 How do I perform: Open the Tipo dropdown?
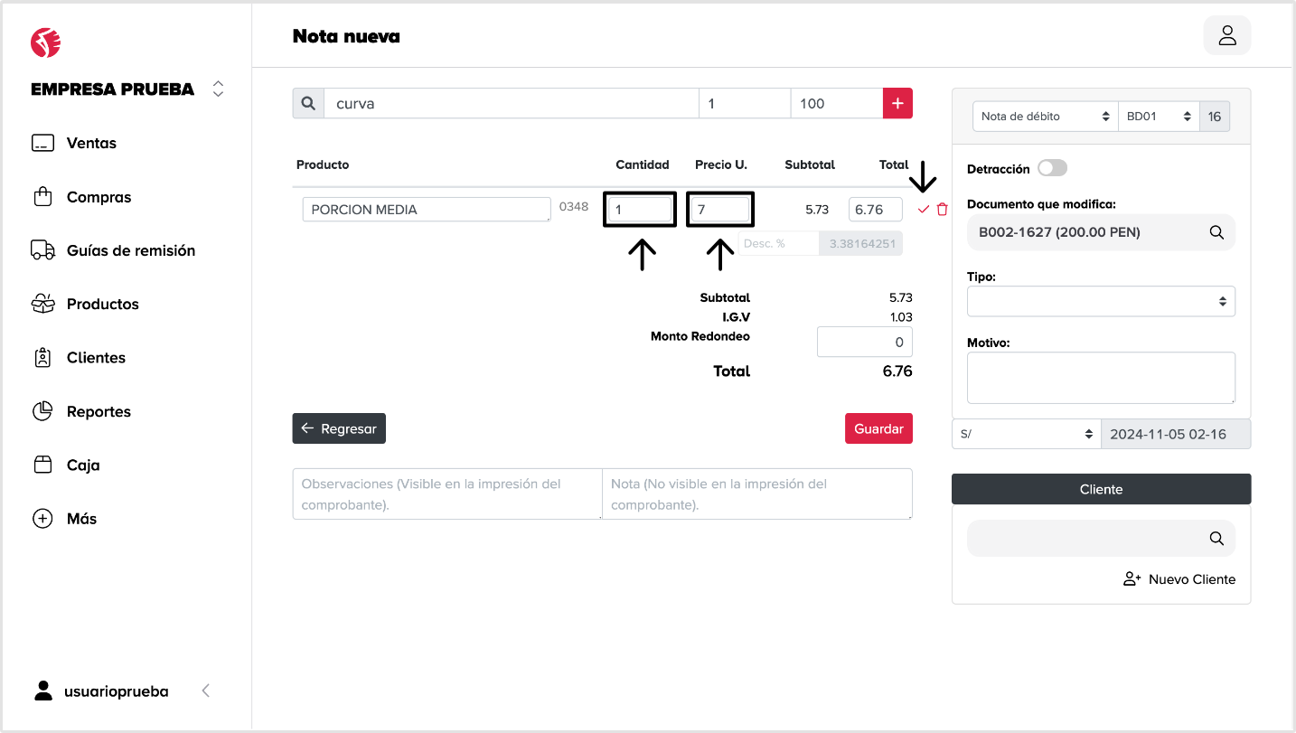[1100, 302]
